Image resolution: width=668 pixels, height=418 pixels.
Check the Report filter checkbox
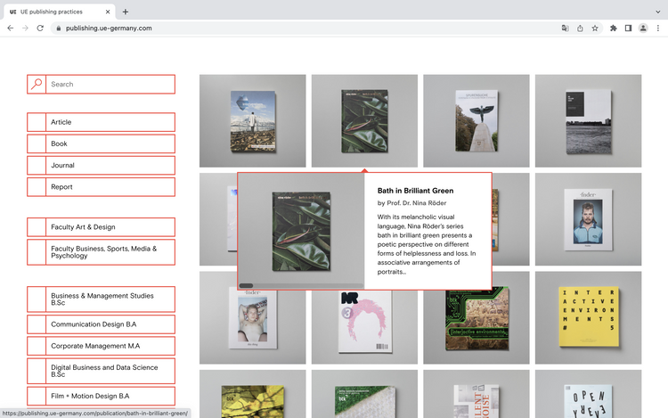pyautogui.click(x=37, y=187)
